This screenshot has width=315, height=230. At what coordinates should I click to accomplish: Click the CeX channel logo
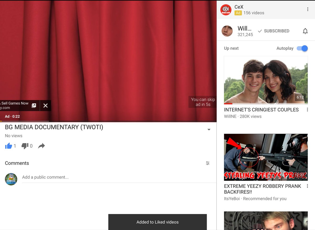tap(226, 10)
